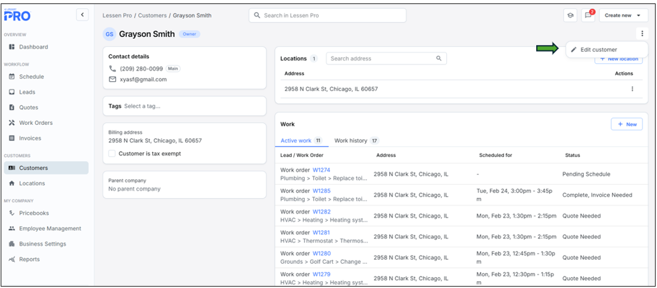Collapse the sidebar with the chevron button
The height and width of the screenshot is (288, 657).
pyautogui.click(x=82, y=14)
